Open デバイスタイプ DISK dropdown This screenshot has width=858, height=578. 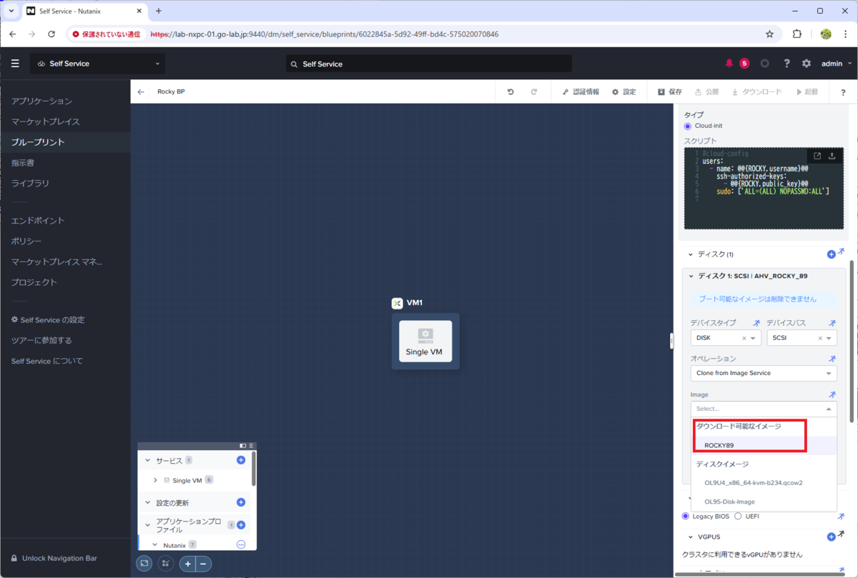pos(726,338)
